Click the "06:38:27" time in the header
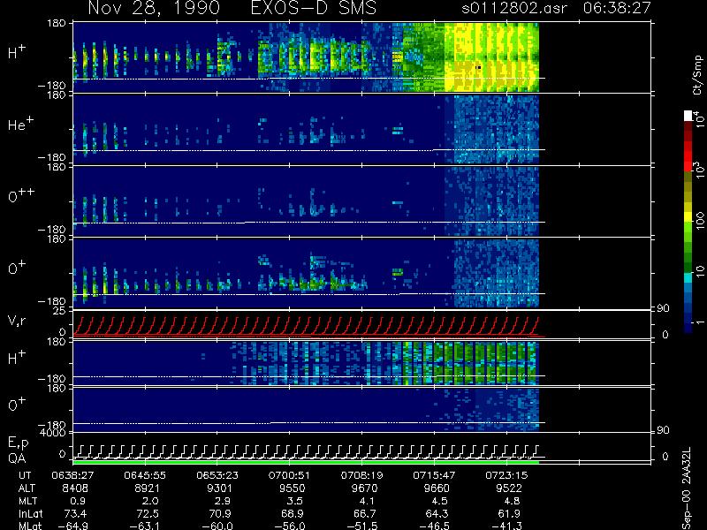707x530 pixels. (x=617, y=8)
